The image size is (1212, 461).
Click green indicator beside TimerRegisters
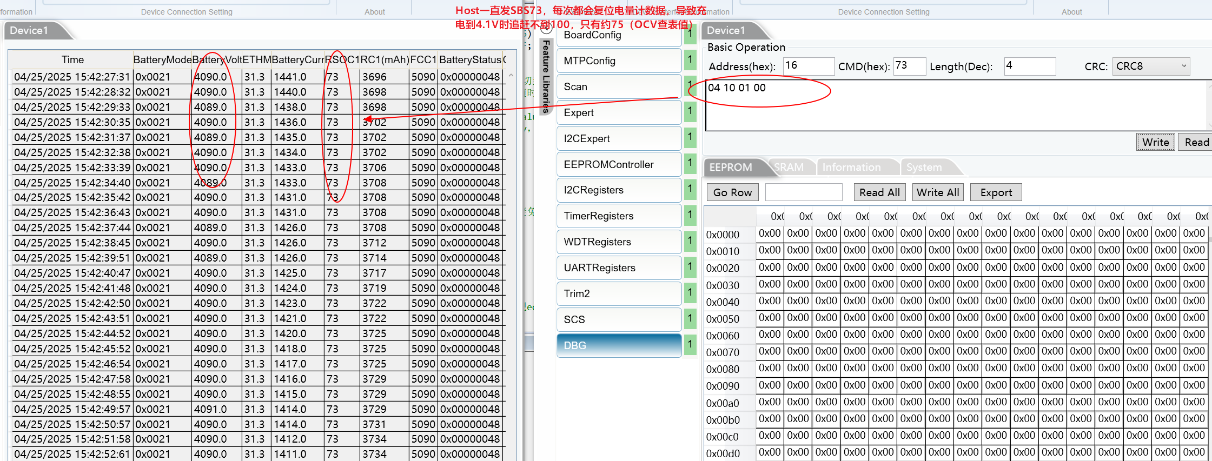click(x=690, y=215)
